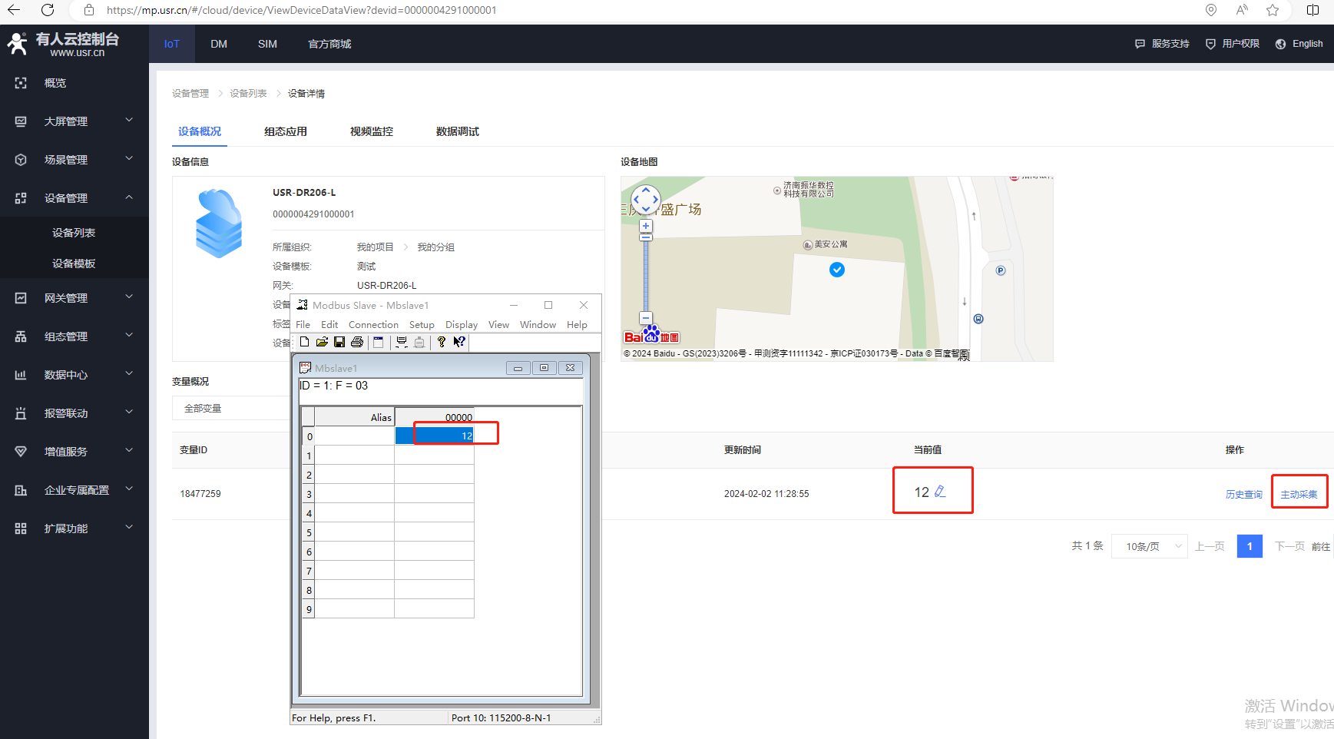Expand 组态管理 sidebar section
This screenshot has height=739, width=1334.
(74, 336)
